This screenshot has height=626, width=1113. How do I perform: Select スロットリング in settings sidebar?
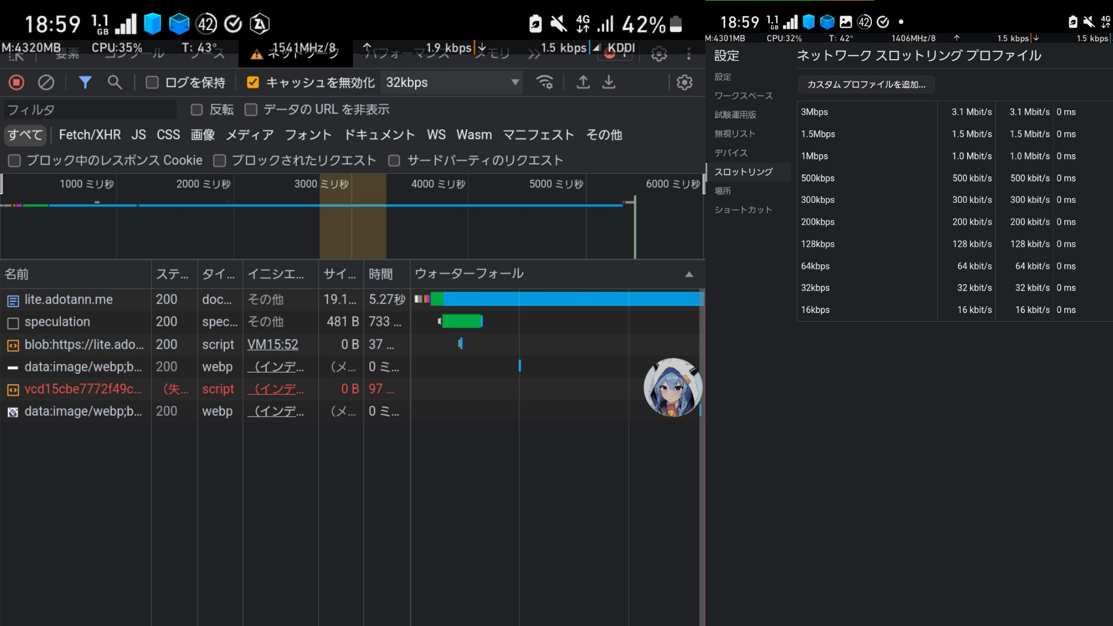pyautogui.click(x=743, y=172)
